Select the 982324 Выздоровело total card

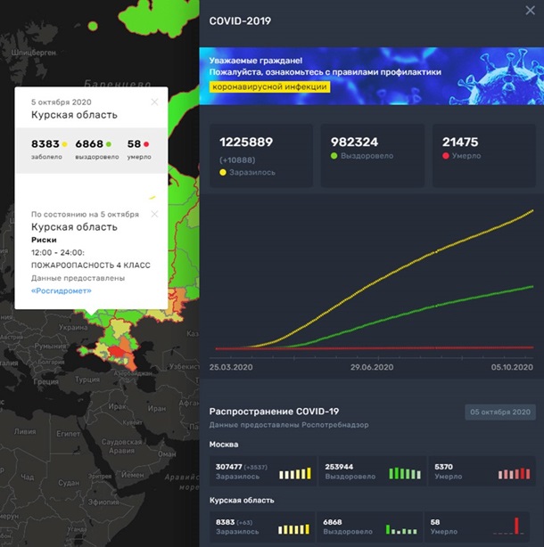pos(372,156)
